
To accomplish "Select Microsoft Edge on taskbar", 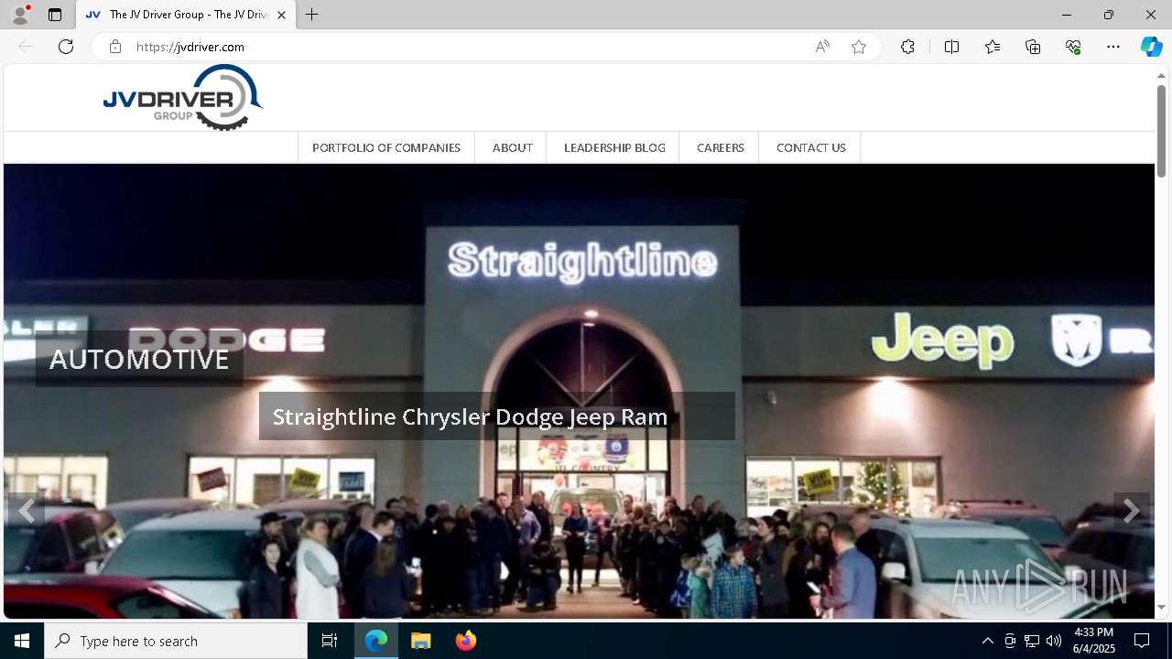I will coord(376,641).
